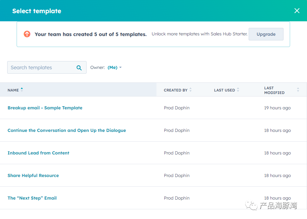307x219 pixels.
Task: Open Continue the Conversation template
Action: (x=66, y=130)
